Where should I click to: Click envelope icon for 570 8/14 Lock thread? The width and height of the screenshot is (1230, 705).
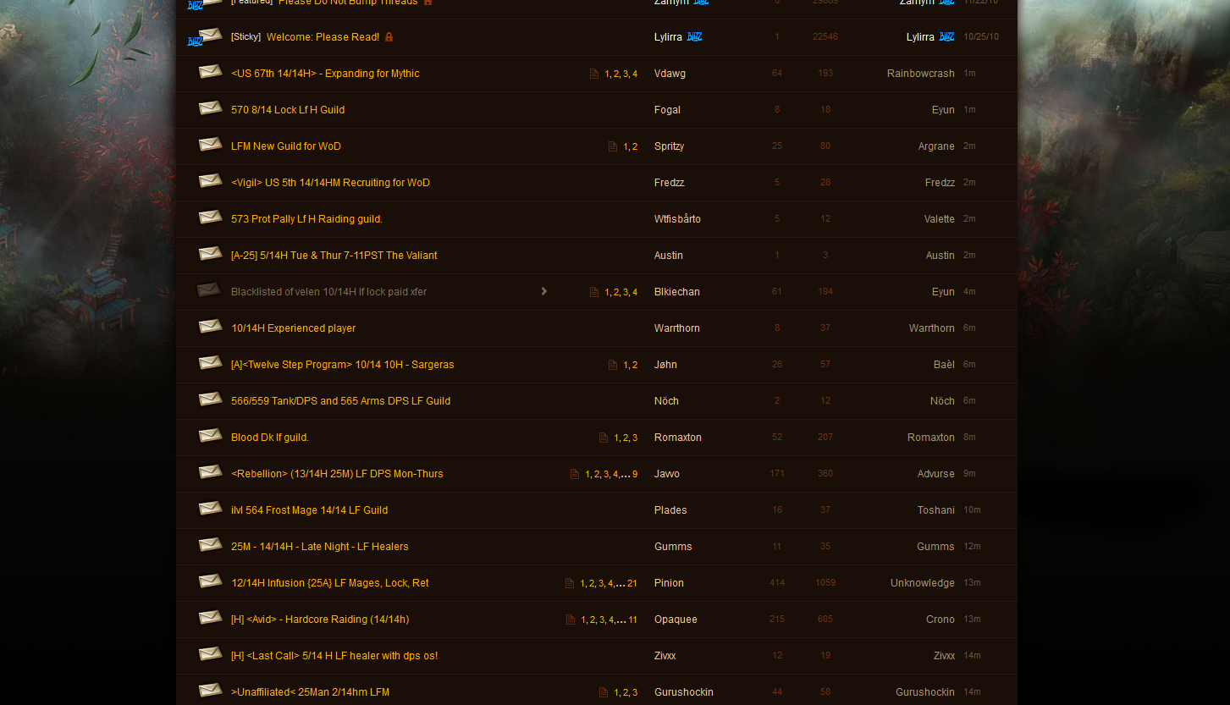pos(210,108)
